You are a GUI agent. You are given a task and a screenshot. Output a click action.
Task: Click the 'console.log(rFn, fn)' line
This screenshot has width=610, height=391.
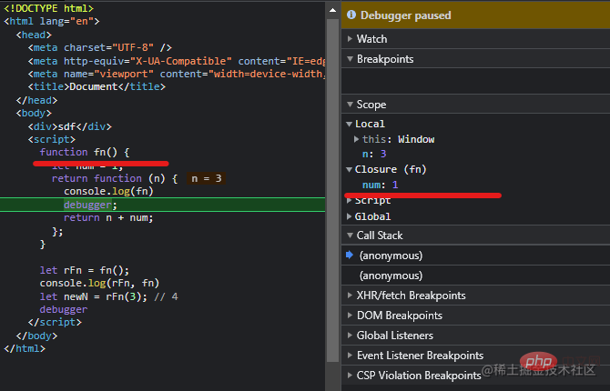[x=99, y=284]
